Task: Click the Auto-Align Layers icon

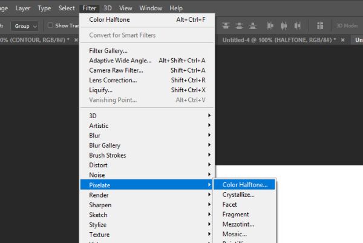Action: [x=320, y=25]
